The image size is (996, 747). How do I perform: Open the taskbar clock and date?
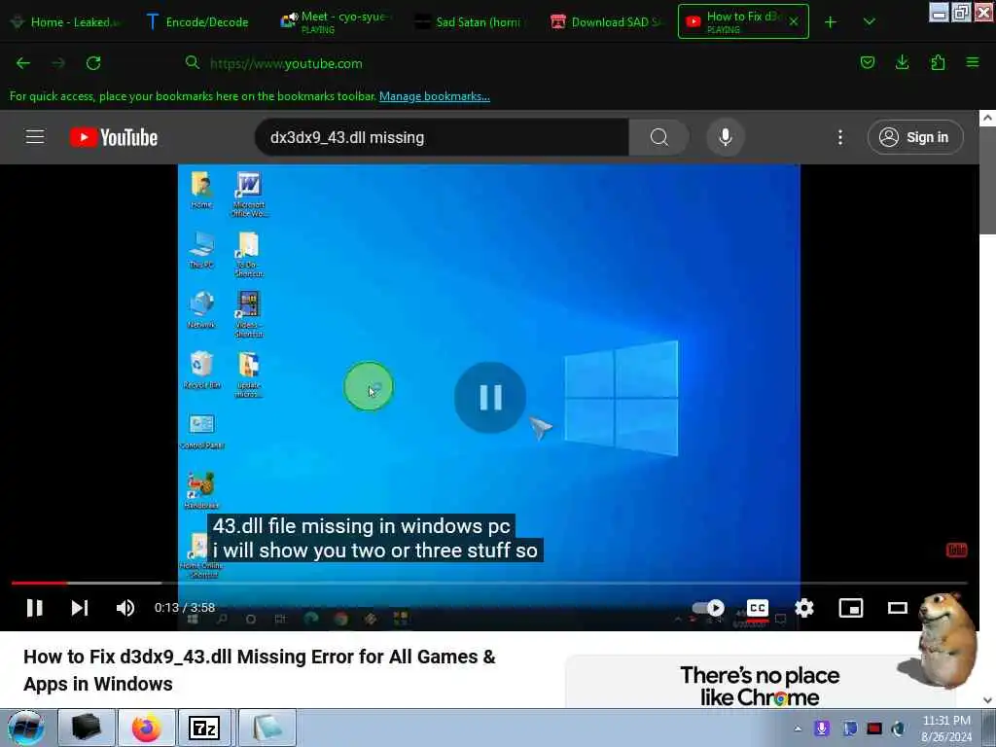pos(946,729)
